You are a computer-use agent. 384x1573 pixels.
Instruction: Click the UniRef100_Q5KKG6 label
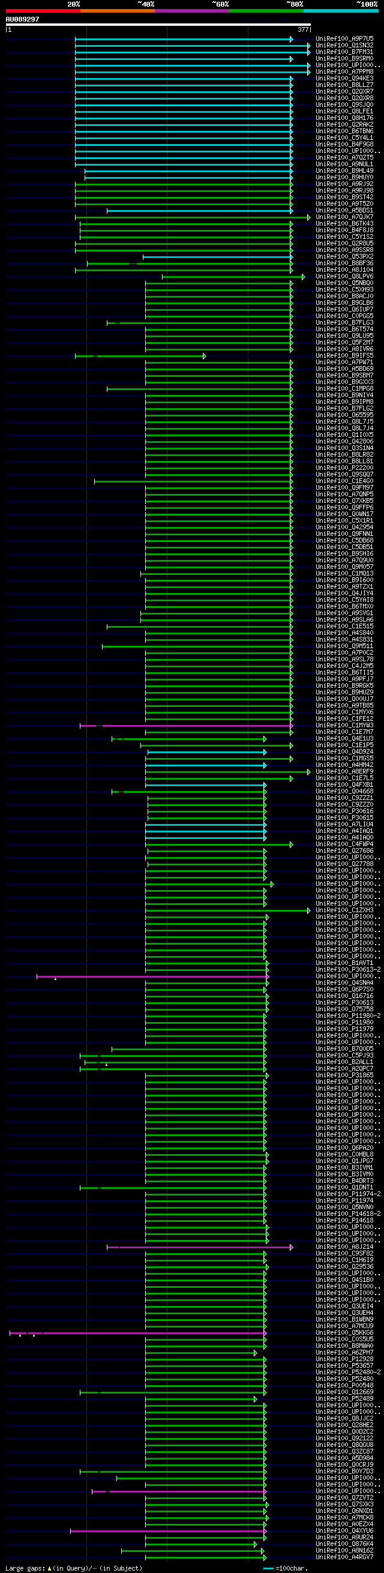pos(344,1333)
